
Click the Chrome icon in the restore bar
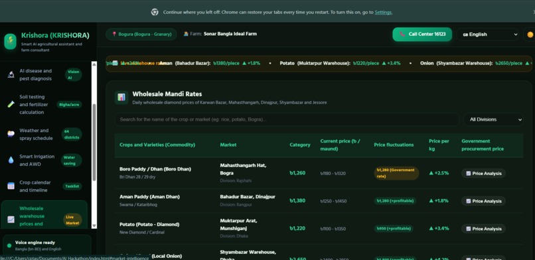coord(155,12)
